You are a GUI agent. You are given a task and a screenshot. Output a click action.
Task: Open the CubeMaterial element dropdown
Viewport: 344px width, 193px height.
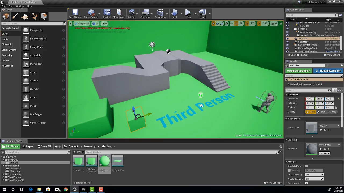(329, 145)
